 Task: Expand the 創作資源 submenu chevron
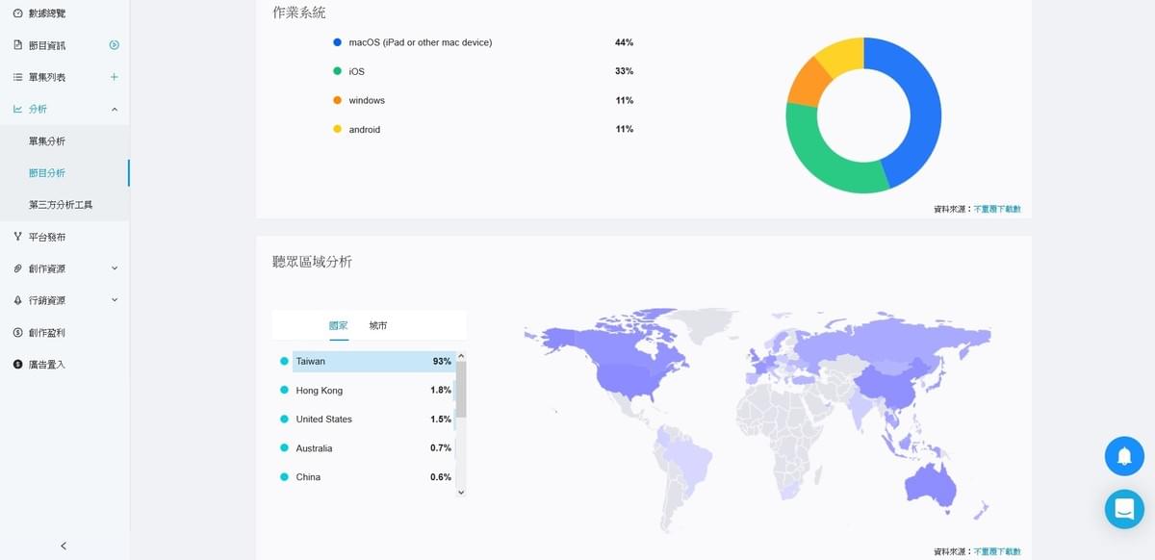click(x=115, y=268)
